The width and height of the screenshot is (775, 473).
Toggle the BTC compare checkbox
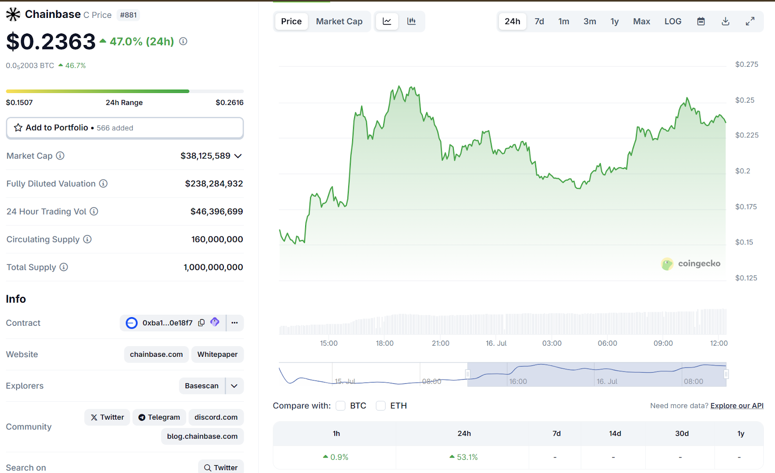[341, 406]
